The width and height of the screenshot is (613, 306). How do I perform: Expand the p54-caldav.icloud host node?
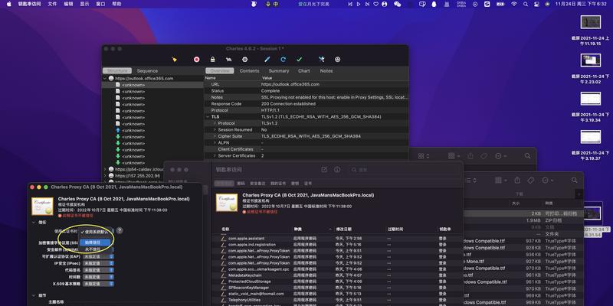[x=105, y=169]
